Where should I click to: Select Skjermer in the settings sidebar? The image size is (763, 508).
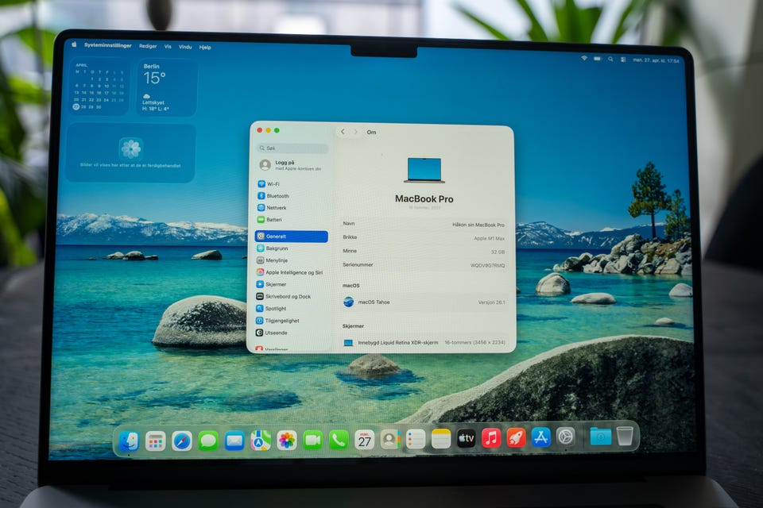(x=291, y=284)
